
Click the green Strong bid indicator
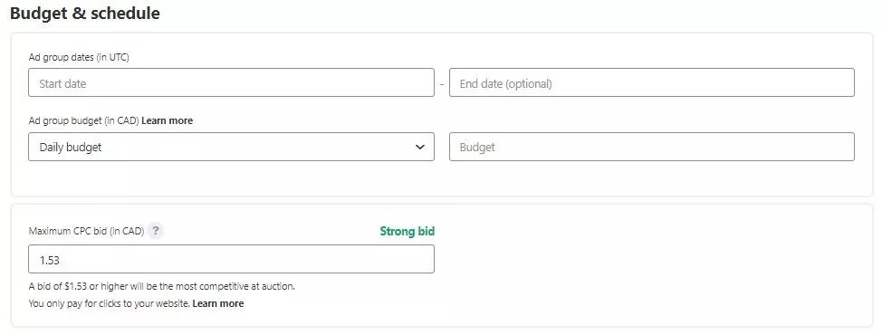[x=407, y=231]
